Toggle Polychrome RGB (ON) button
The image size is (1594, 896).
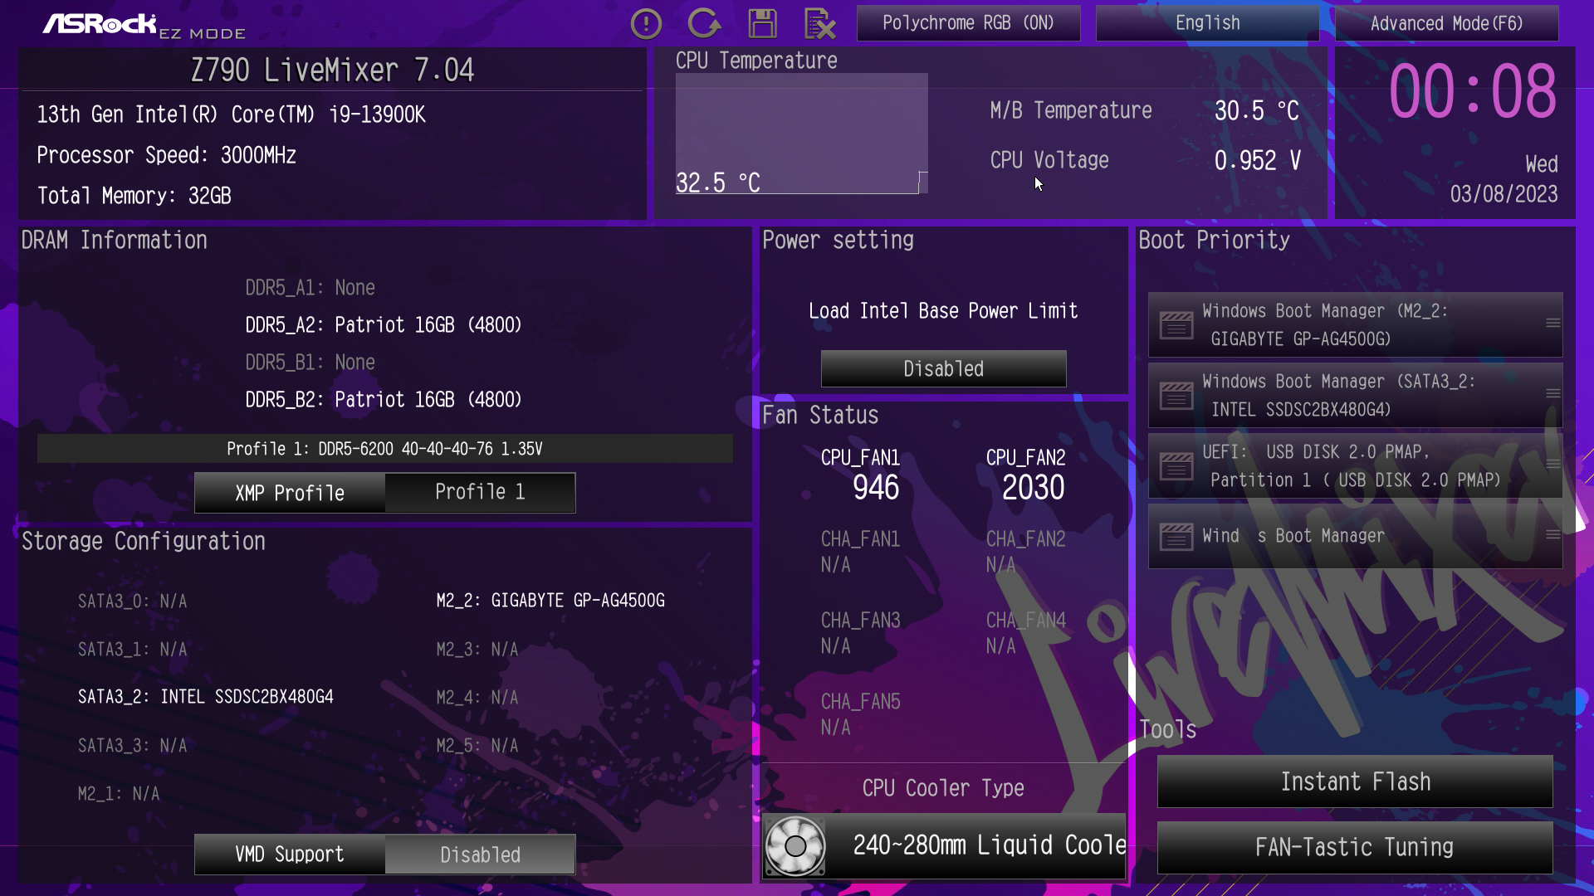968,23
